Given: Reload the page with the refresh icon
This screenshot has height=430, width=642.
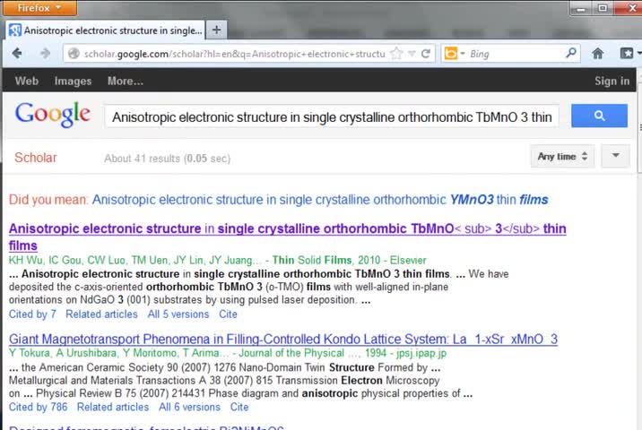Looking at the screenshot, I should click(426, 54).
